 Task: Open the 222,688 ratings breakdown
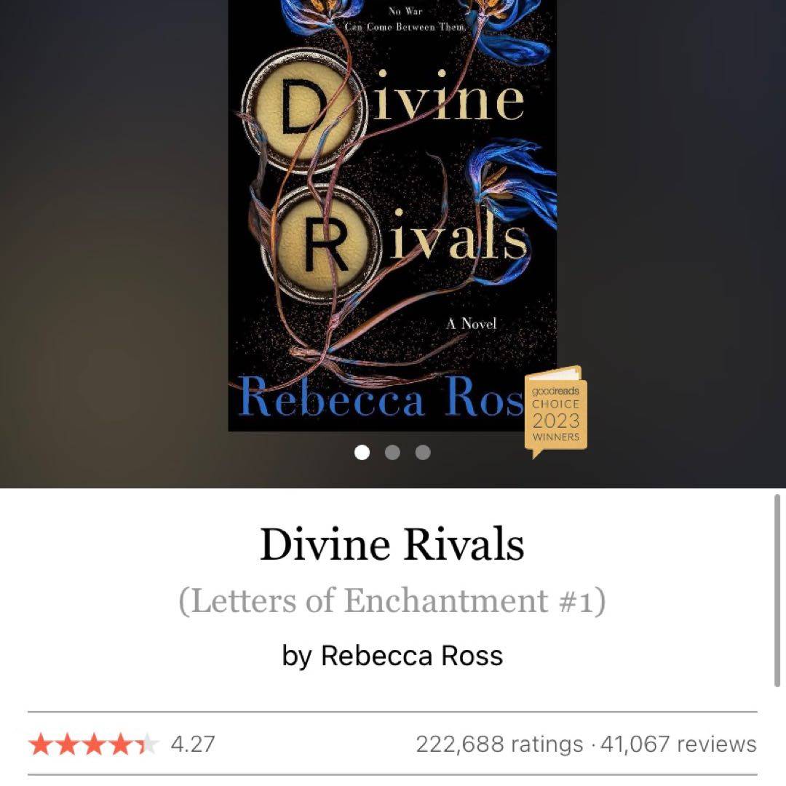(499, 744)
